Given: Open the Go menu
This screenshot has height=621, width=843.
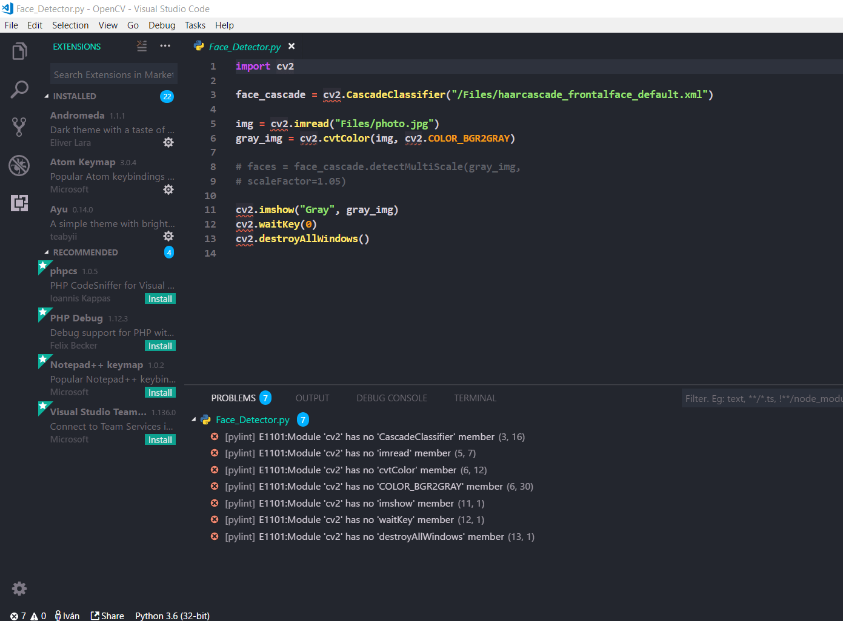Looking at the screenshot, I should coord(133,25).
